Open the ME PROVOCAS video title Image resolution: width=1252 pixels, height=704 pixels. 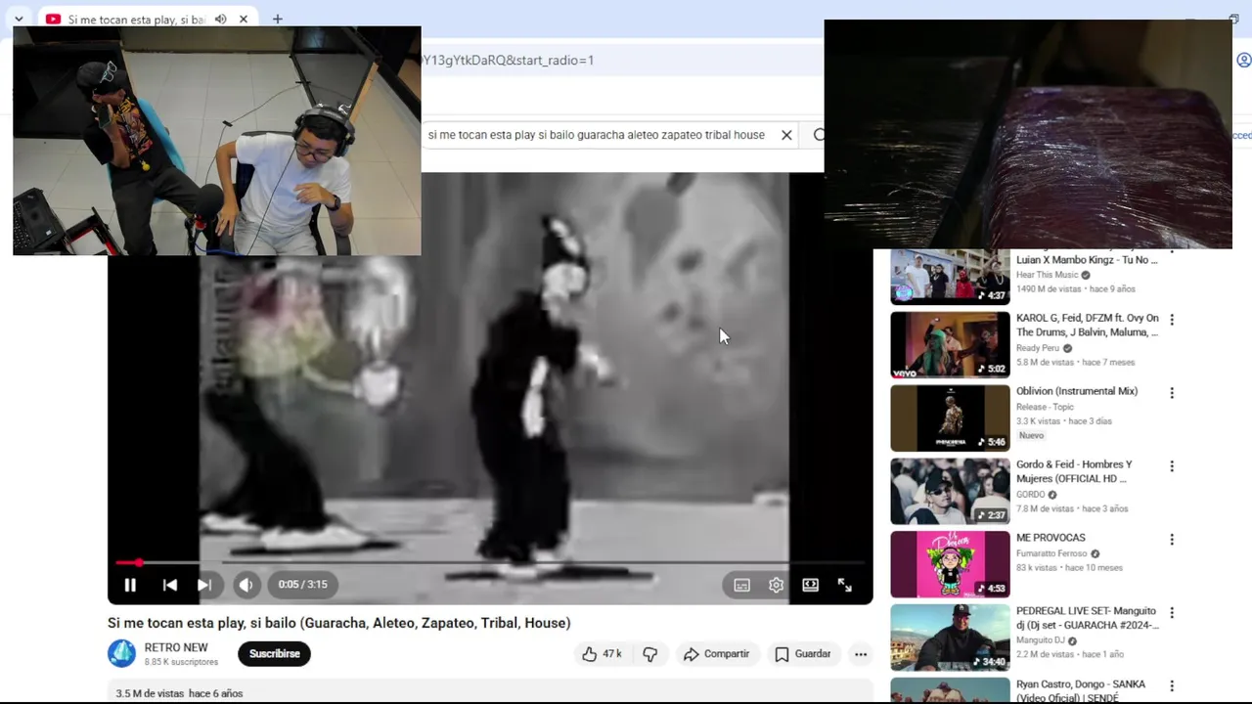click(x=1051, y=538)
